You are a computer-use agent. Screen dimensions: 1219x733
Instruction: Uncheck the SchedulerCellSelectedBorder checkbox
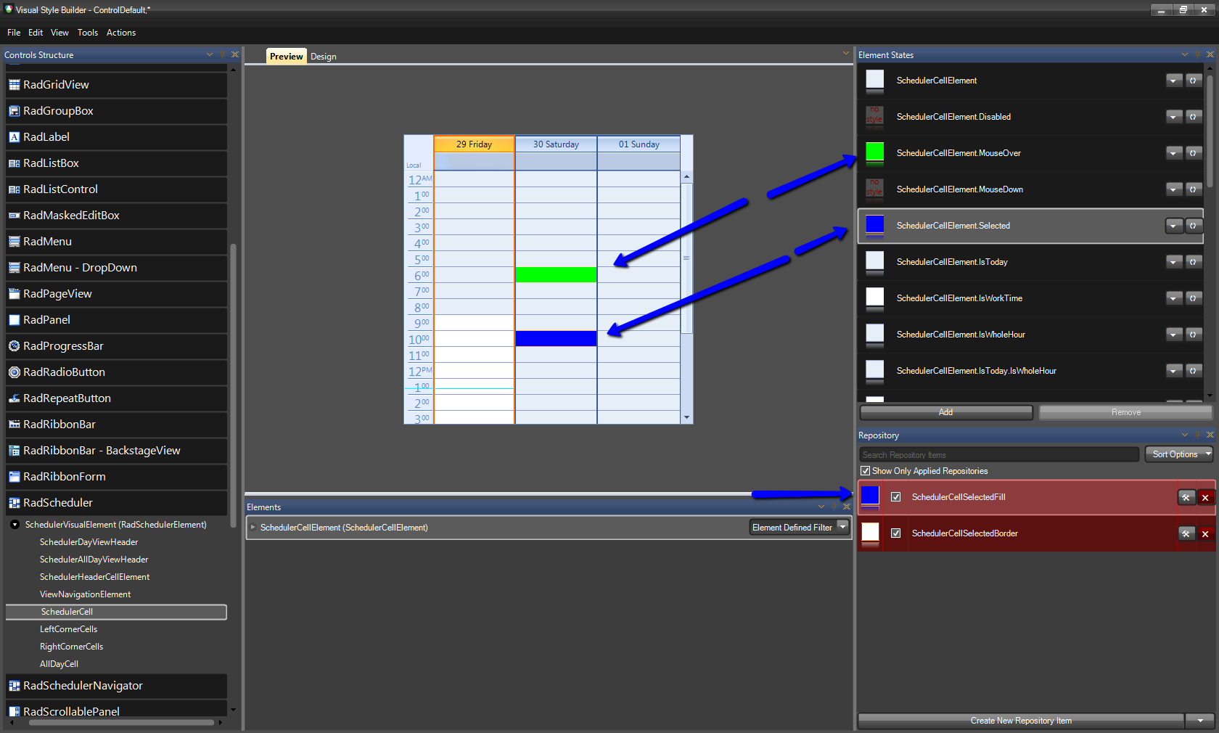coord(896,533)
